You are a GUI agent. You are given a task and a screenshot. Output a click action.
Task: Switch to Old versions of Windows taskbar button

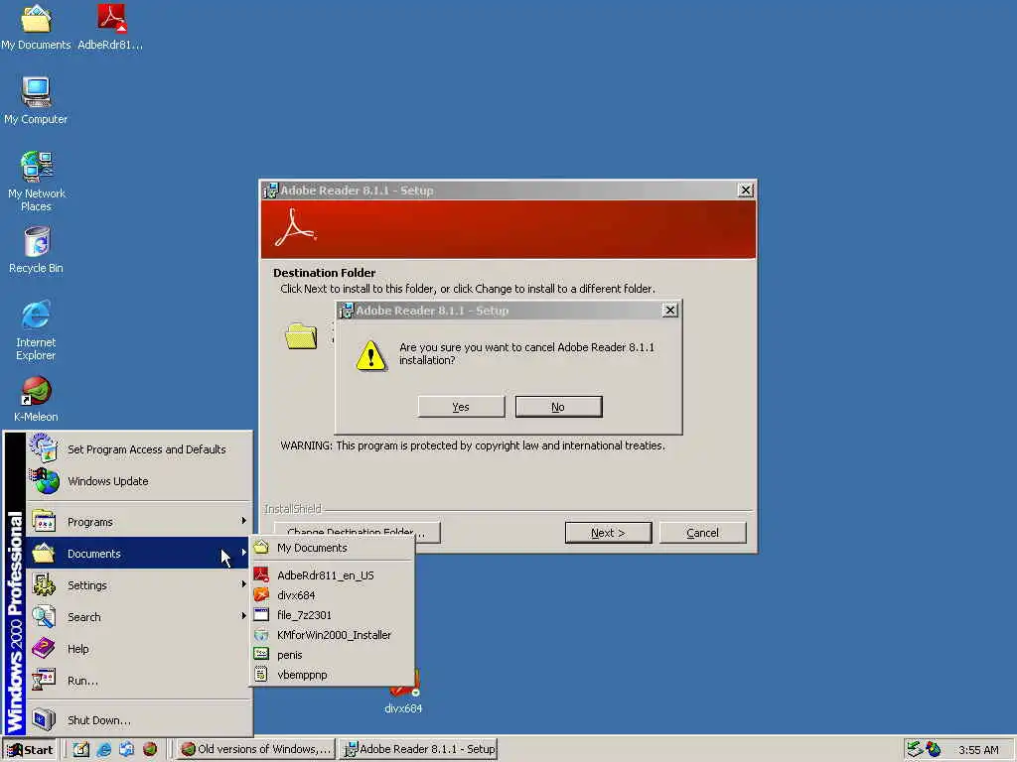255,749
